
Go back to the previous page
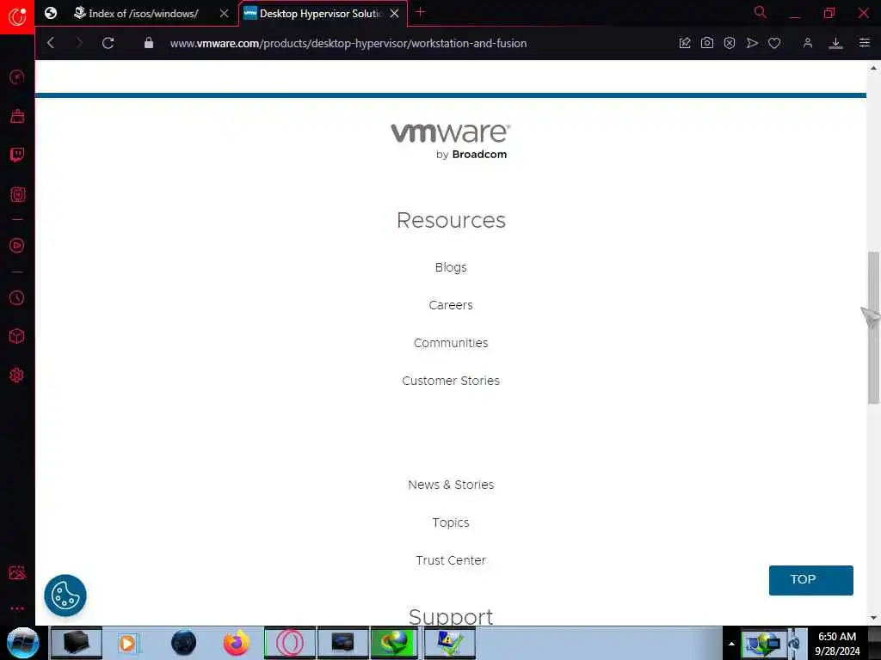point(51,43)
